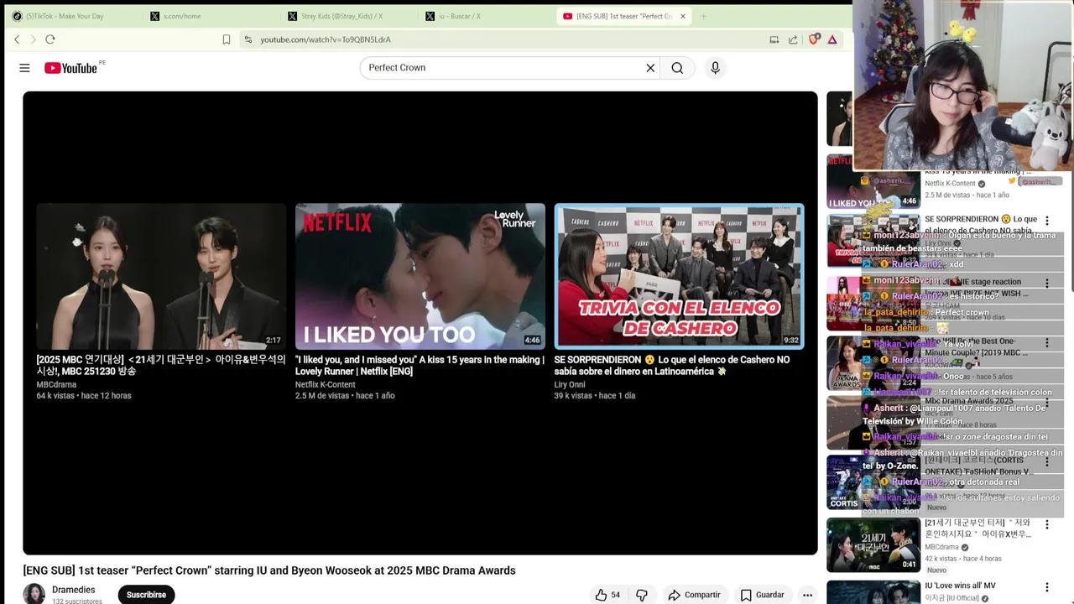Open the YouTube hamburger guide menu
The width and height of the screenshot is (1074, 604).
[24, 68]
